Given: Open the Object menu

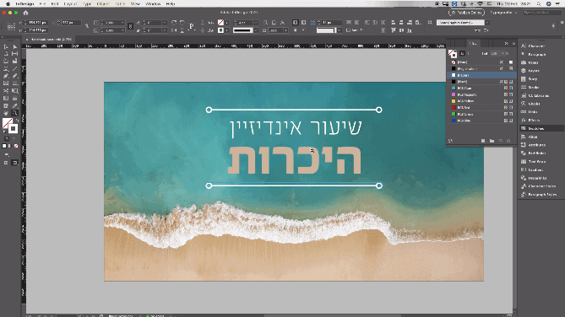Looking at the screenshot, I should 103,3.
